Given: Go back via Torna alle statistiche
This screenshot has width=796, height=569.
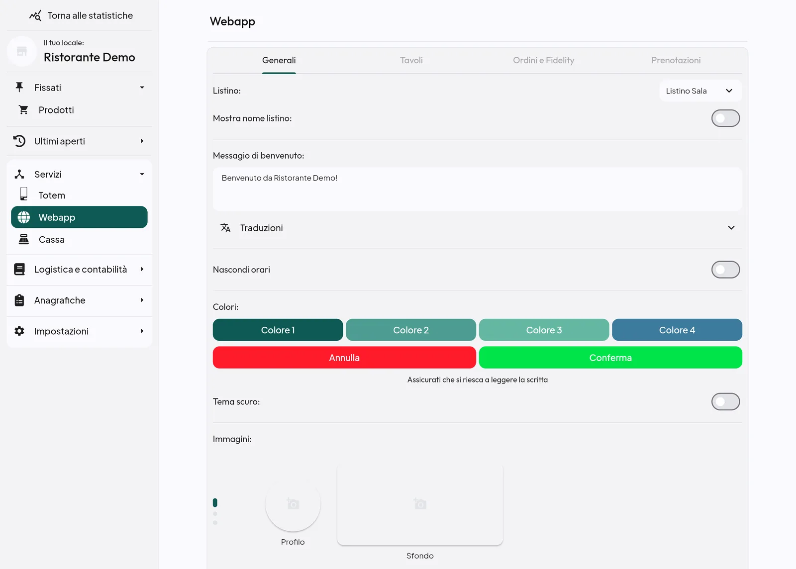Looking at the screenshot, I should pos(81,16).
